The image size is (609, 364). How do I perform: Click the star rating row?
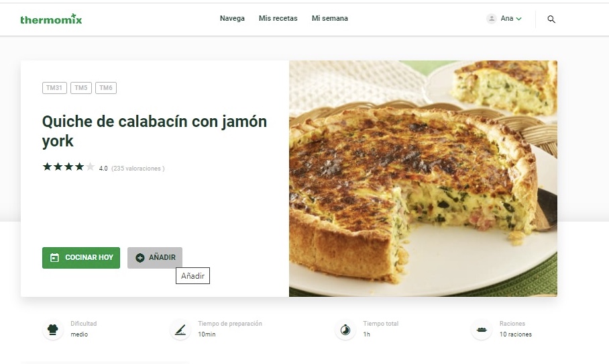tap(68, 167)
